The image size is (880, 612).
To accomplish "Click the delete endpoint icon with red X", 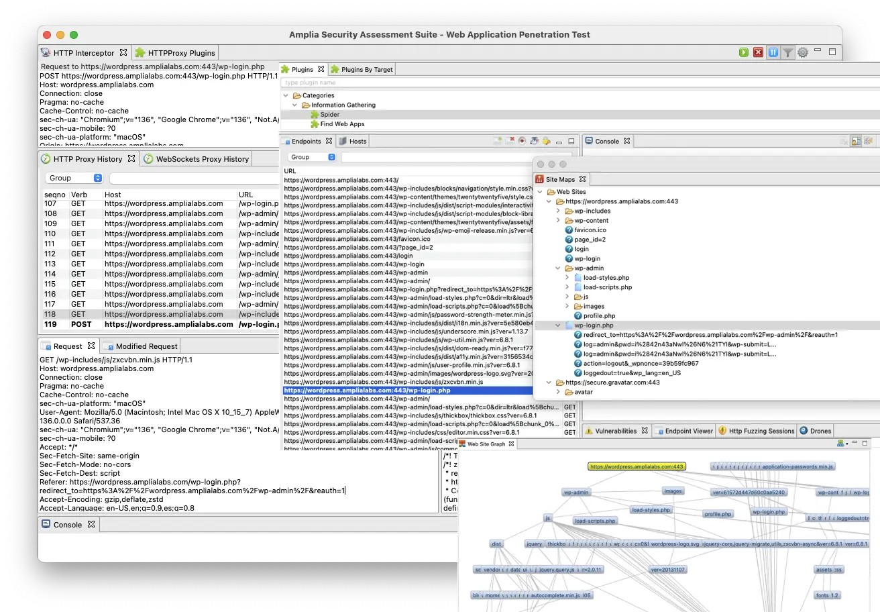I will (510, 141).
